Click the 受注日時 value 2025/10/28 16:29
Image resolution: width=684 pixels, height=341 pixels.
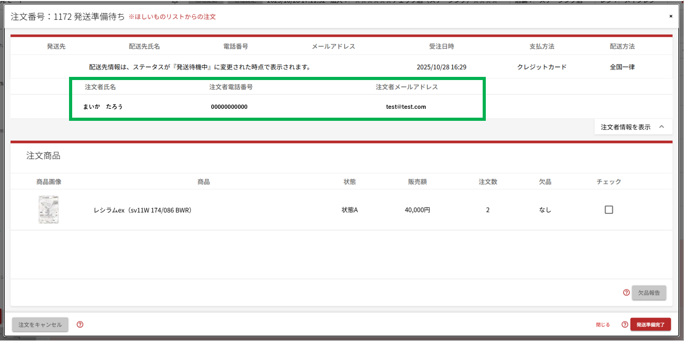[x=441, y=67]
